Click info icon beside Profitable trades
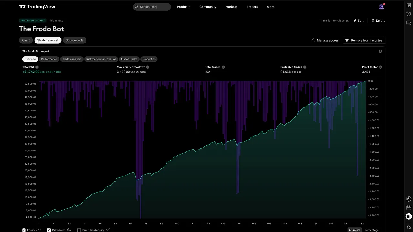 tap(305, 67)
